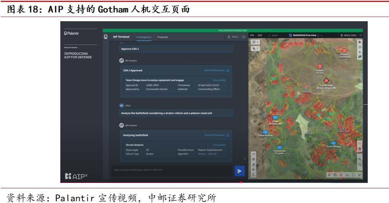Click the Power Plant location pin

(343, 129)
